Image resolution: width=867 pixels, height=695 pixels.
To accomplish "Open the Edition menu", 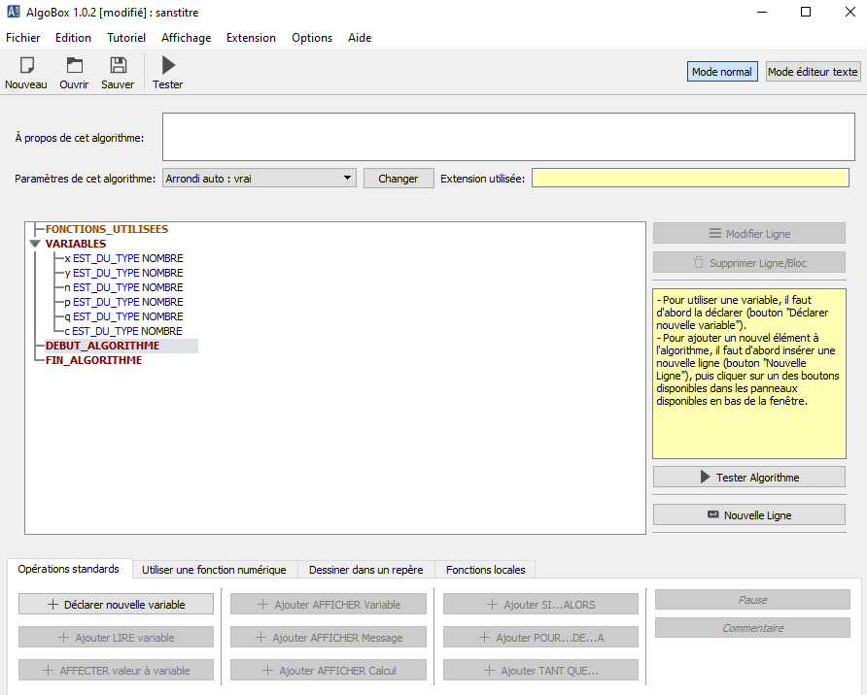I will [x=73, y=38].
